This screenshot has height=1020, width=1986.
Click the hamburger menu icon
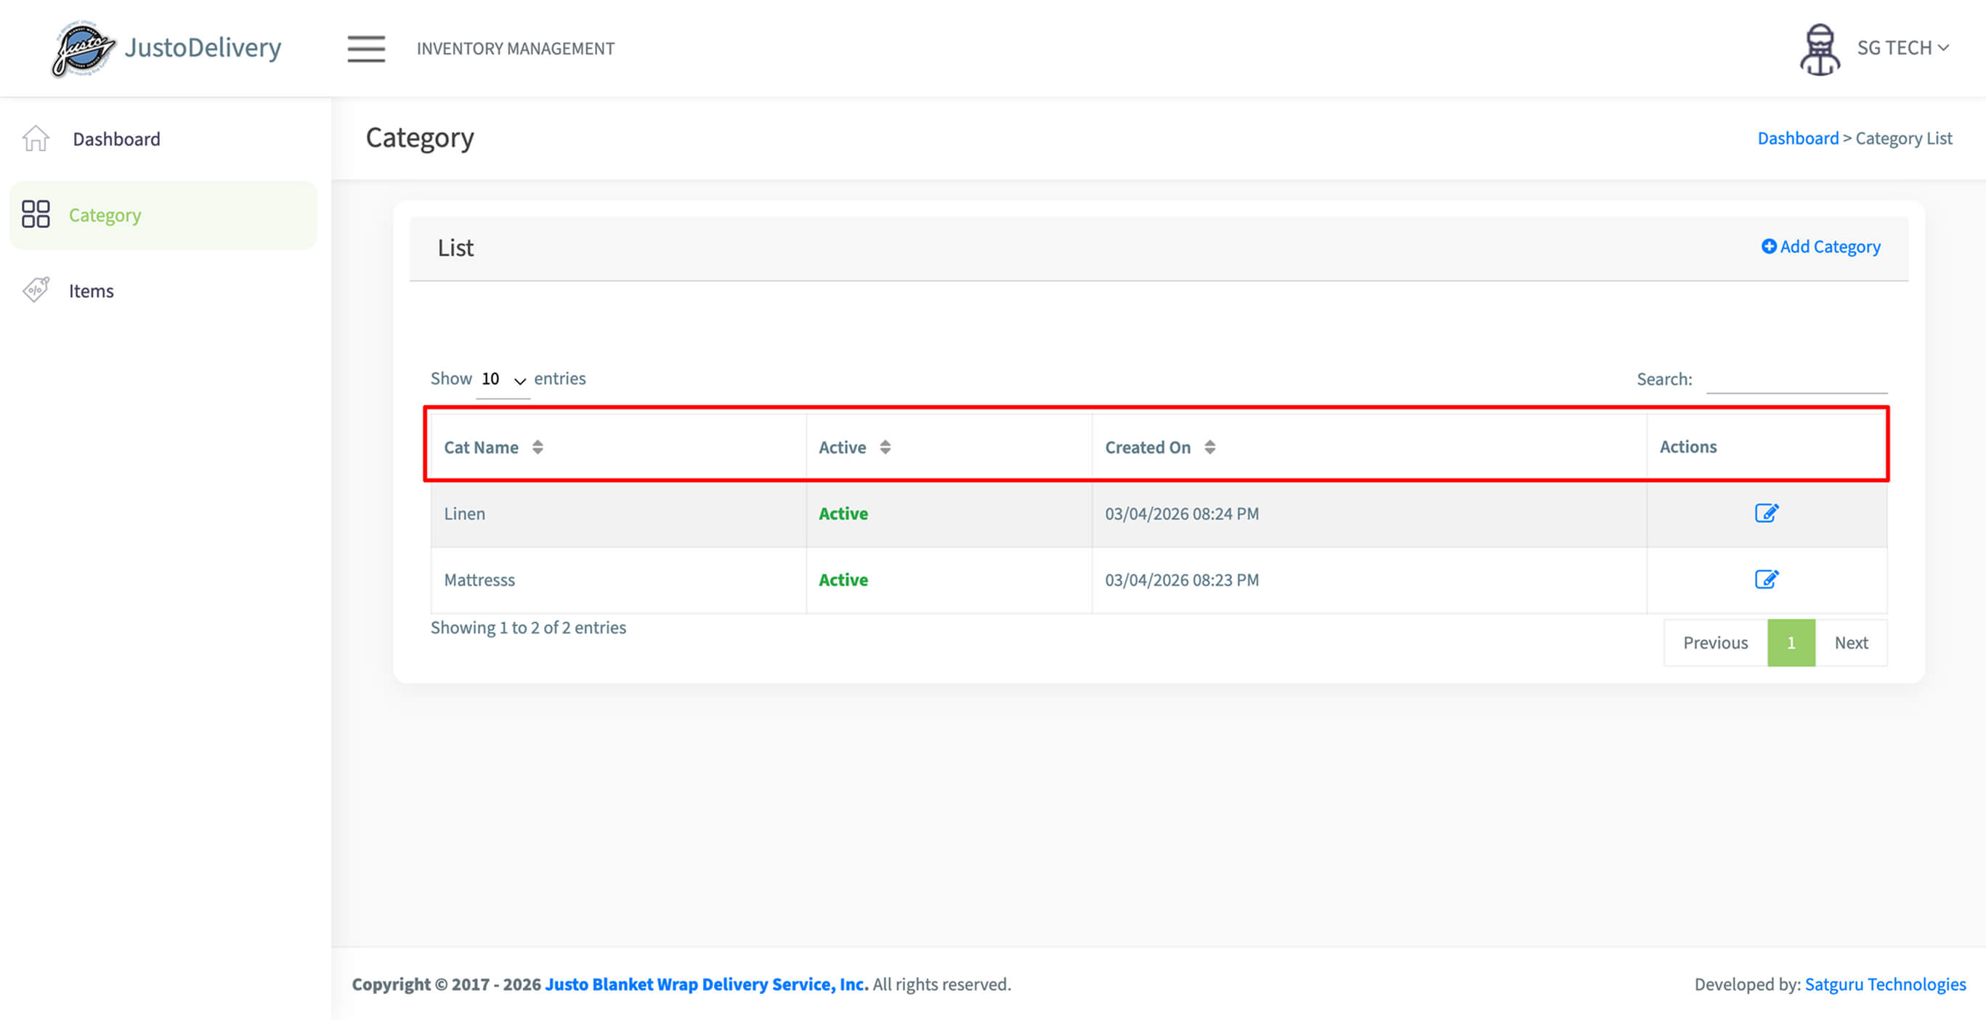pos(365,49)
